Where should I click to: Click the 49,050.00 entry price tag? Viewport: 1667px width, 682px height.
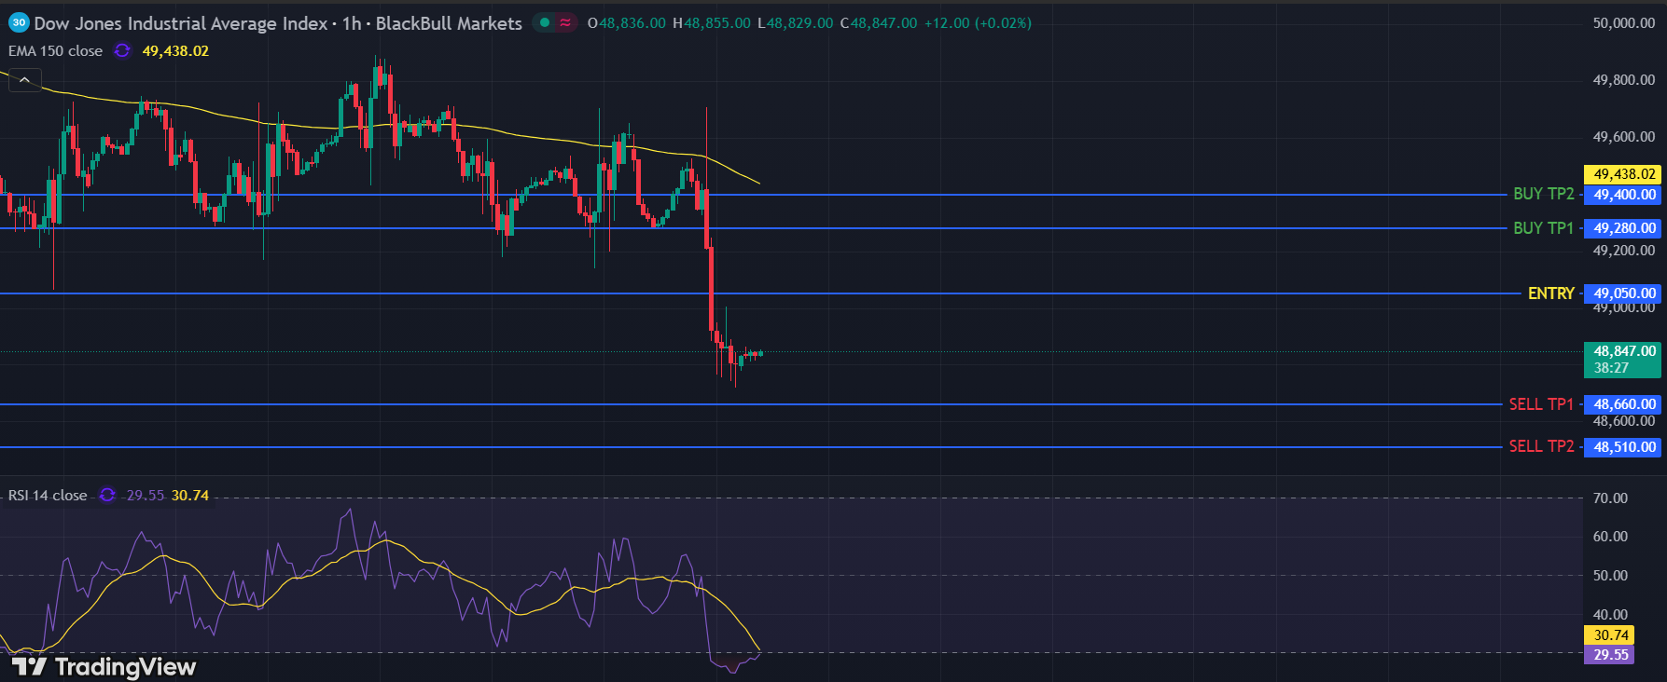point(1623,293)
